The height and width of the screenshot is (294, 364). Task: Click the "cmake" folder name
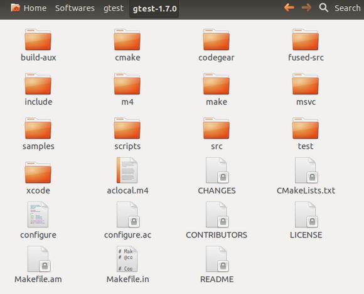127,57
